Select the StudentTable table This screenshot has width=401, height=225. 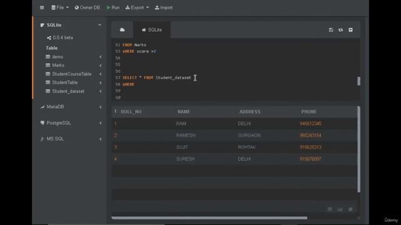(65, 82)
